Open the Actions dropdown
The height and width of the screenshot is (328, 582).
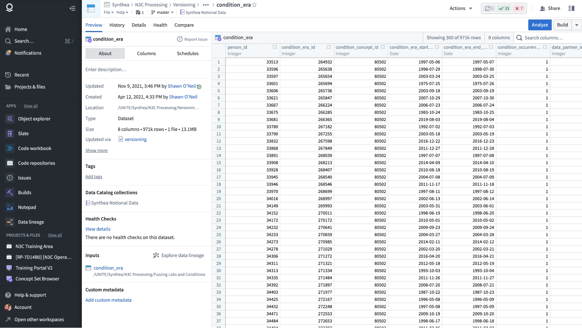[461, 8]
